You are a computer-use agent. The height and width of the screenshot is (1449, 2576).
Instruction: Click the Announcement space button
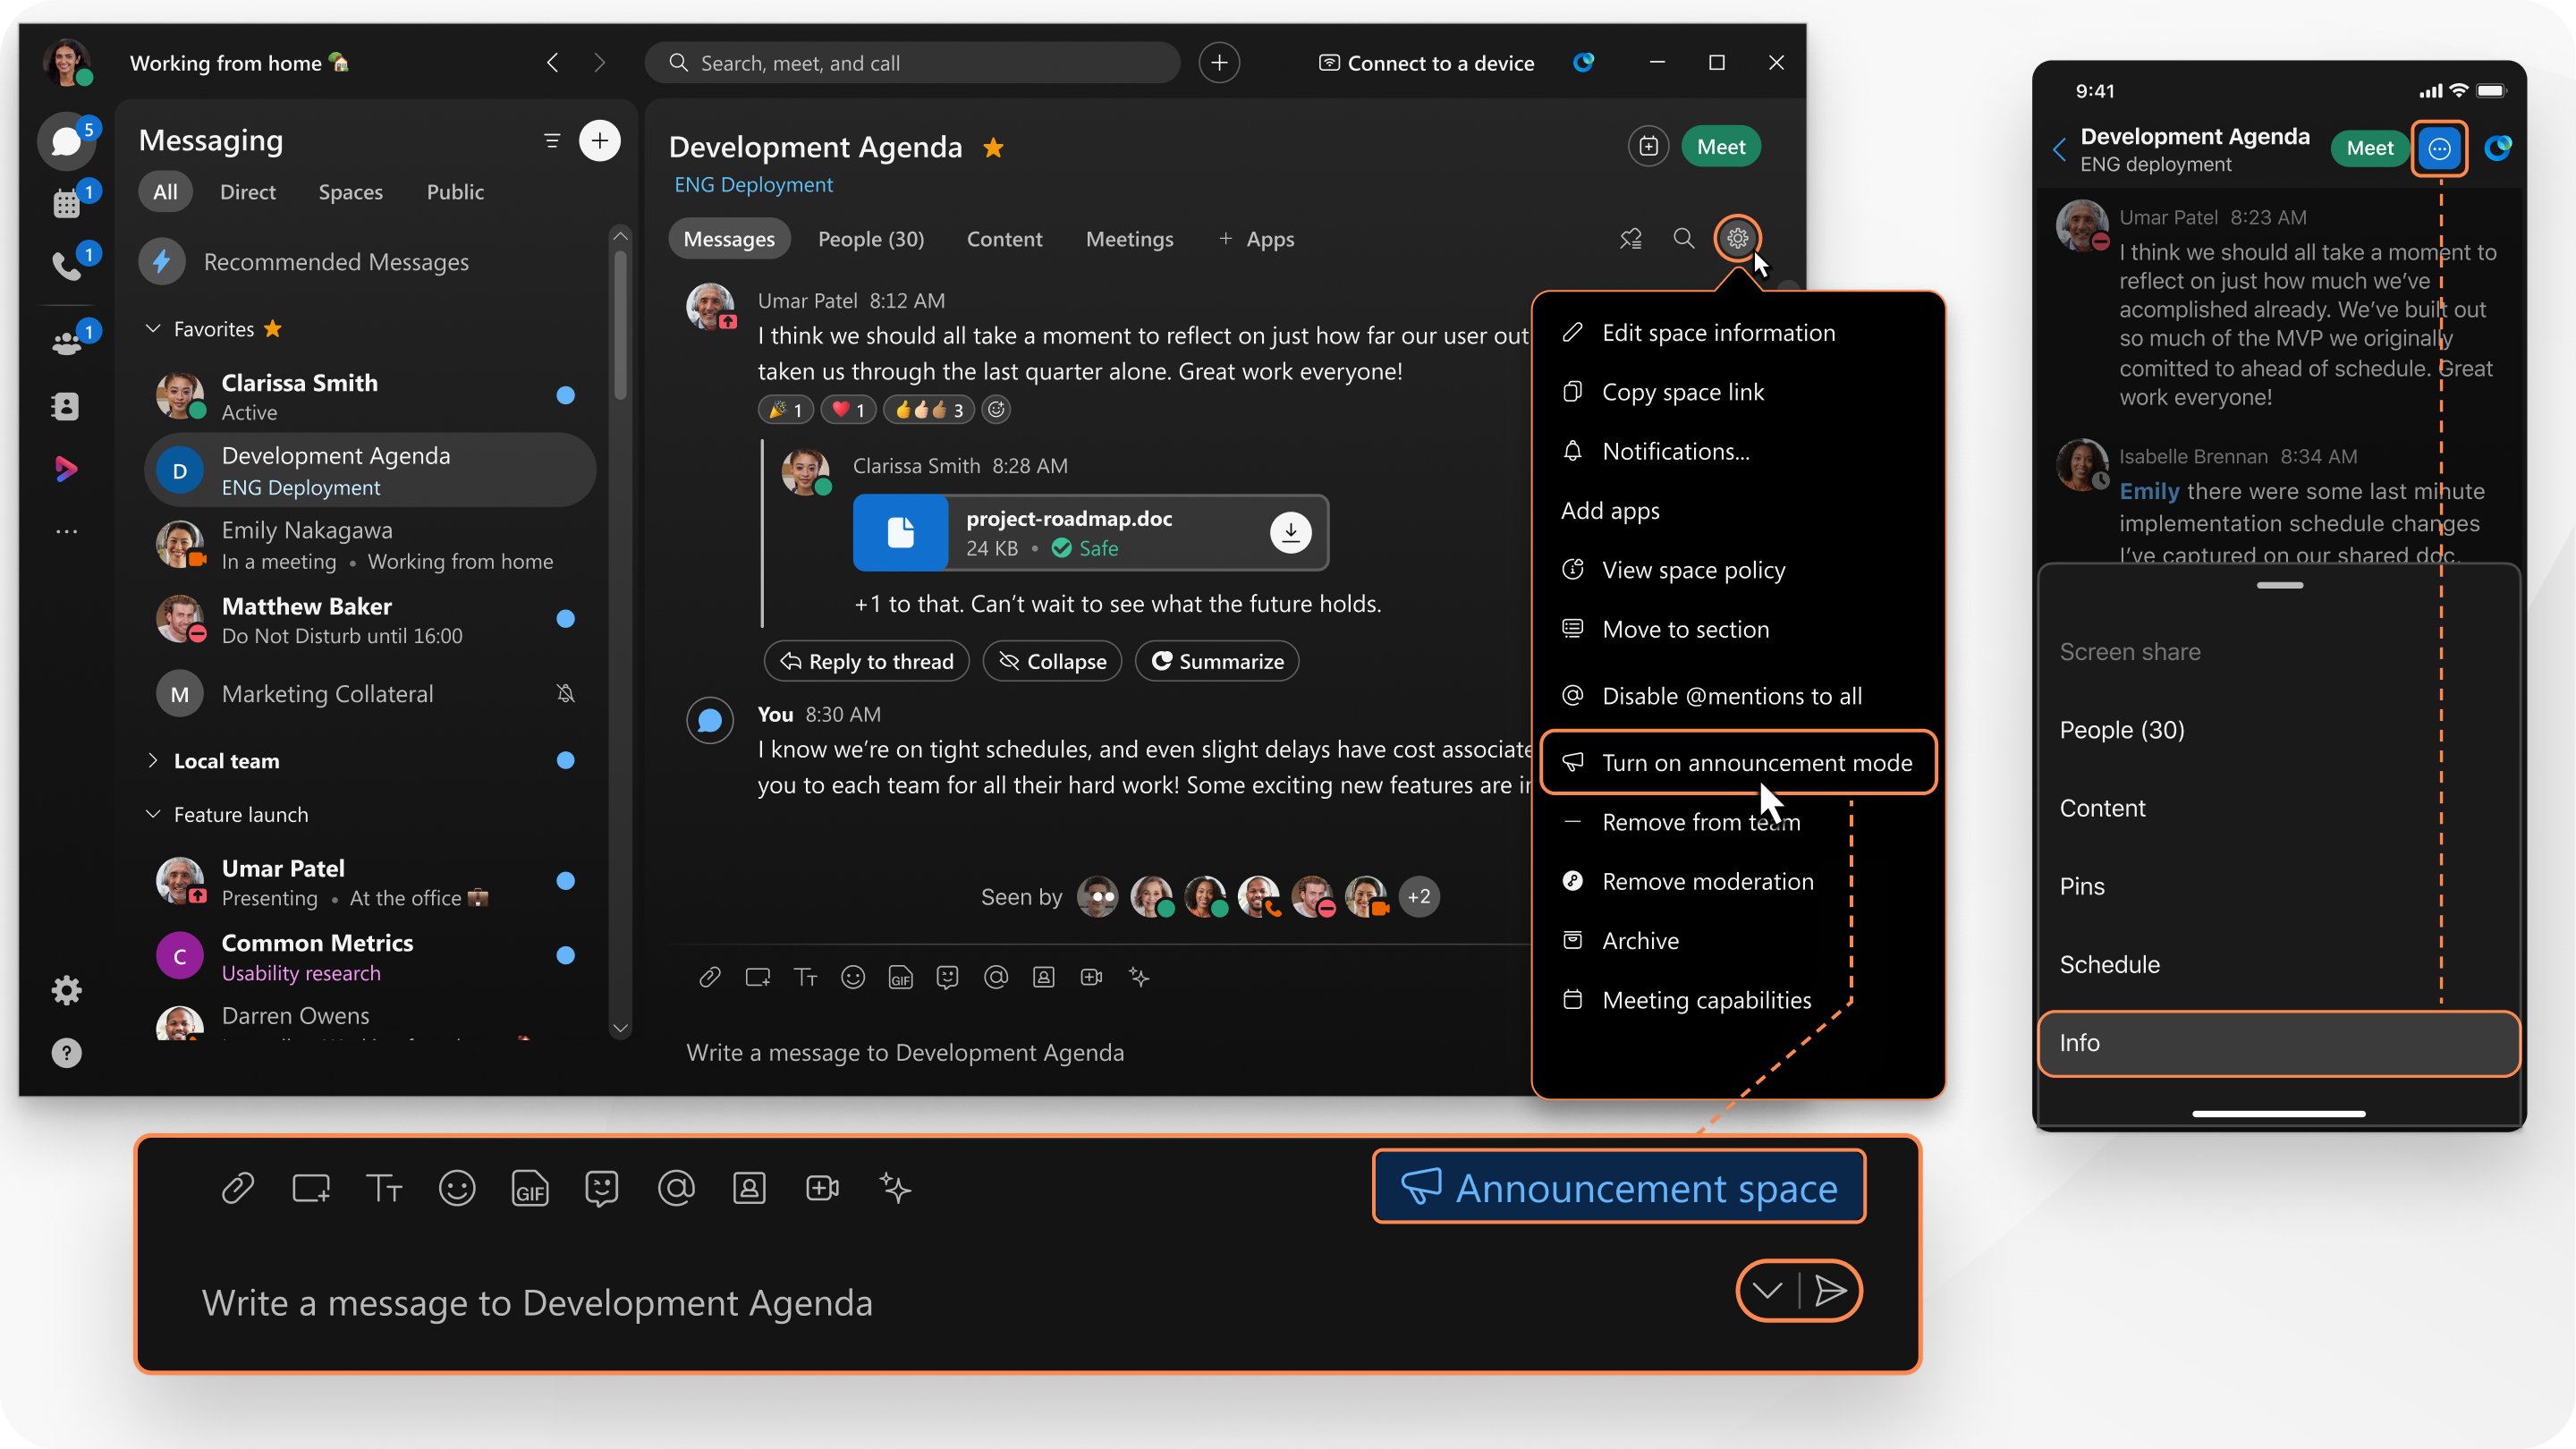(1617, 1187)
